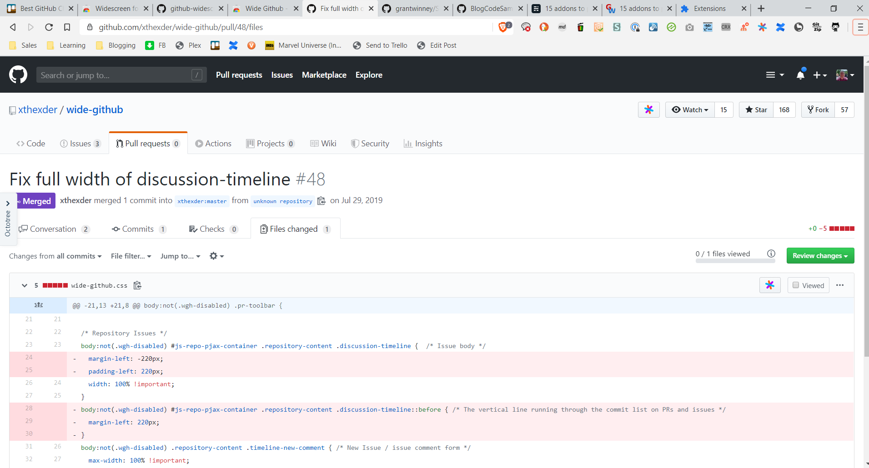Click the three-dot file options icon
This screenshot has width=869, height=468.
point(840,285)
